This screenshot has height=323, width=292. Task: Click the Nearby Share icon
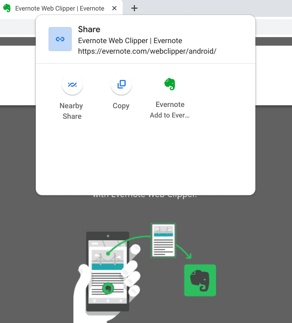click(73, 85)
